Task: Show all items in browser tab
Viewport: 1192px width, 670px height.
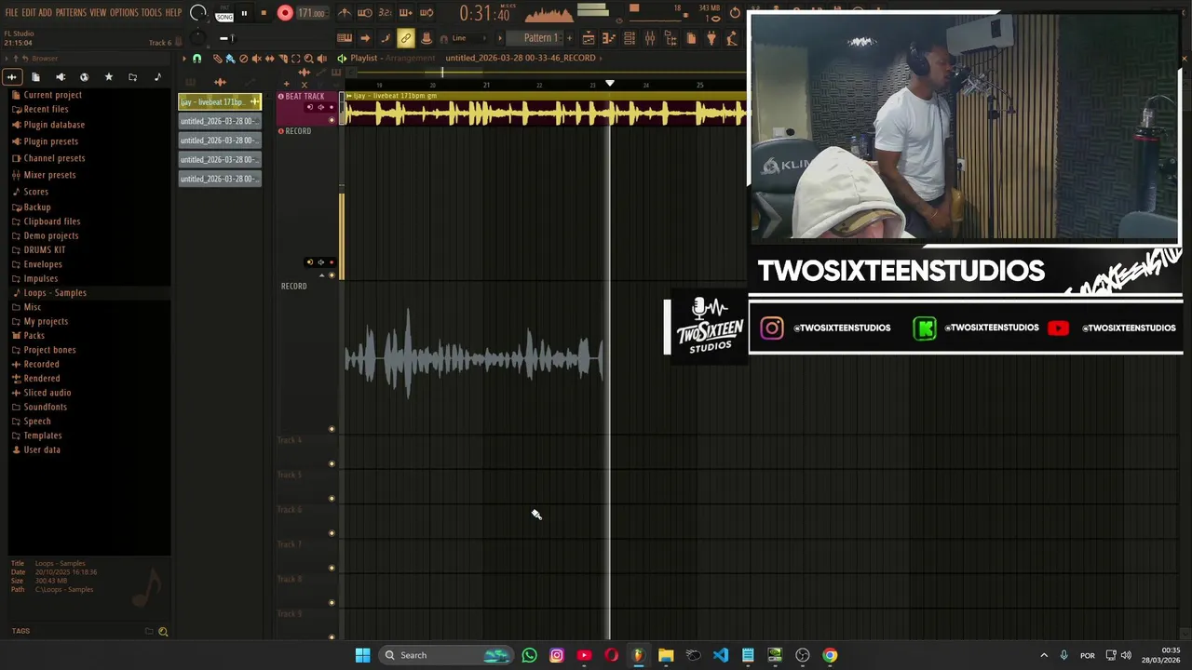Action: pos(12,77)
